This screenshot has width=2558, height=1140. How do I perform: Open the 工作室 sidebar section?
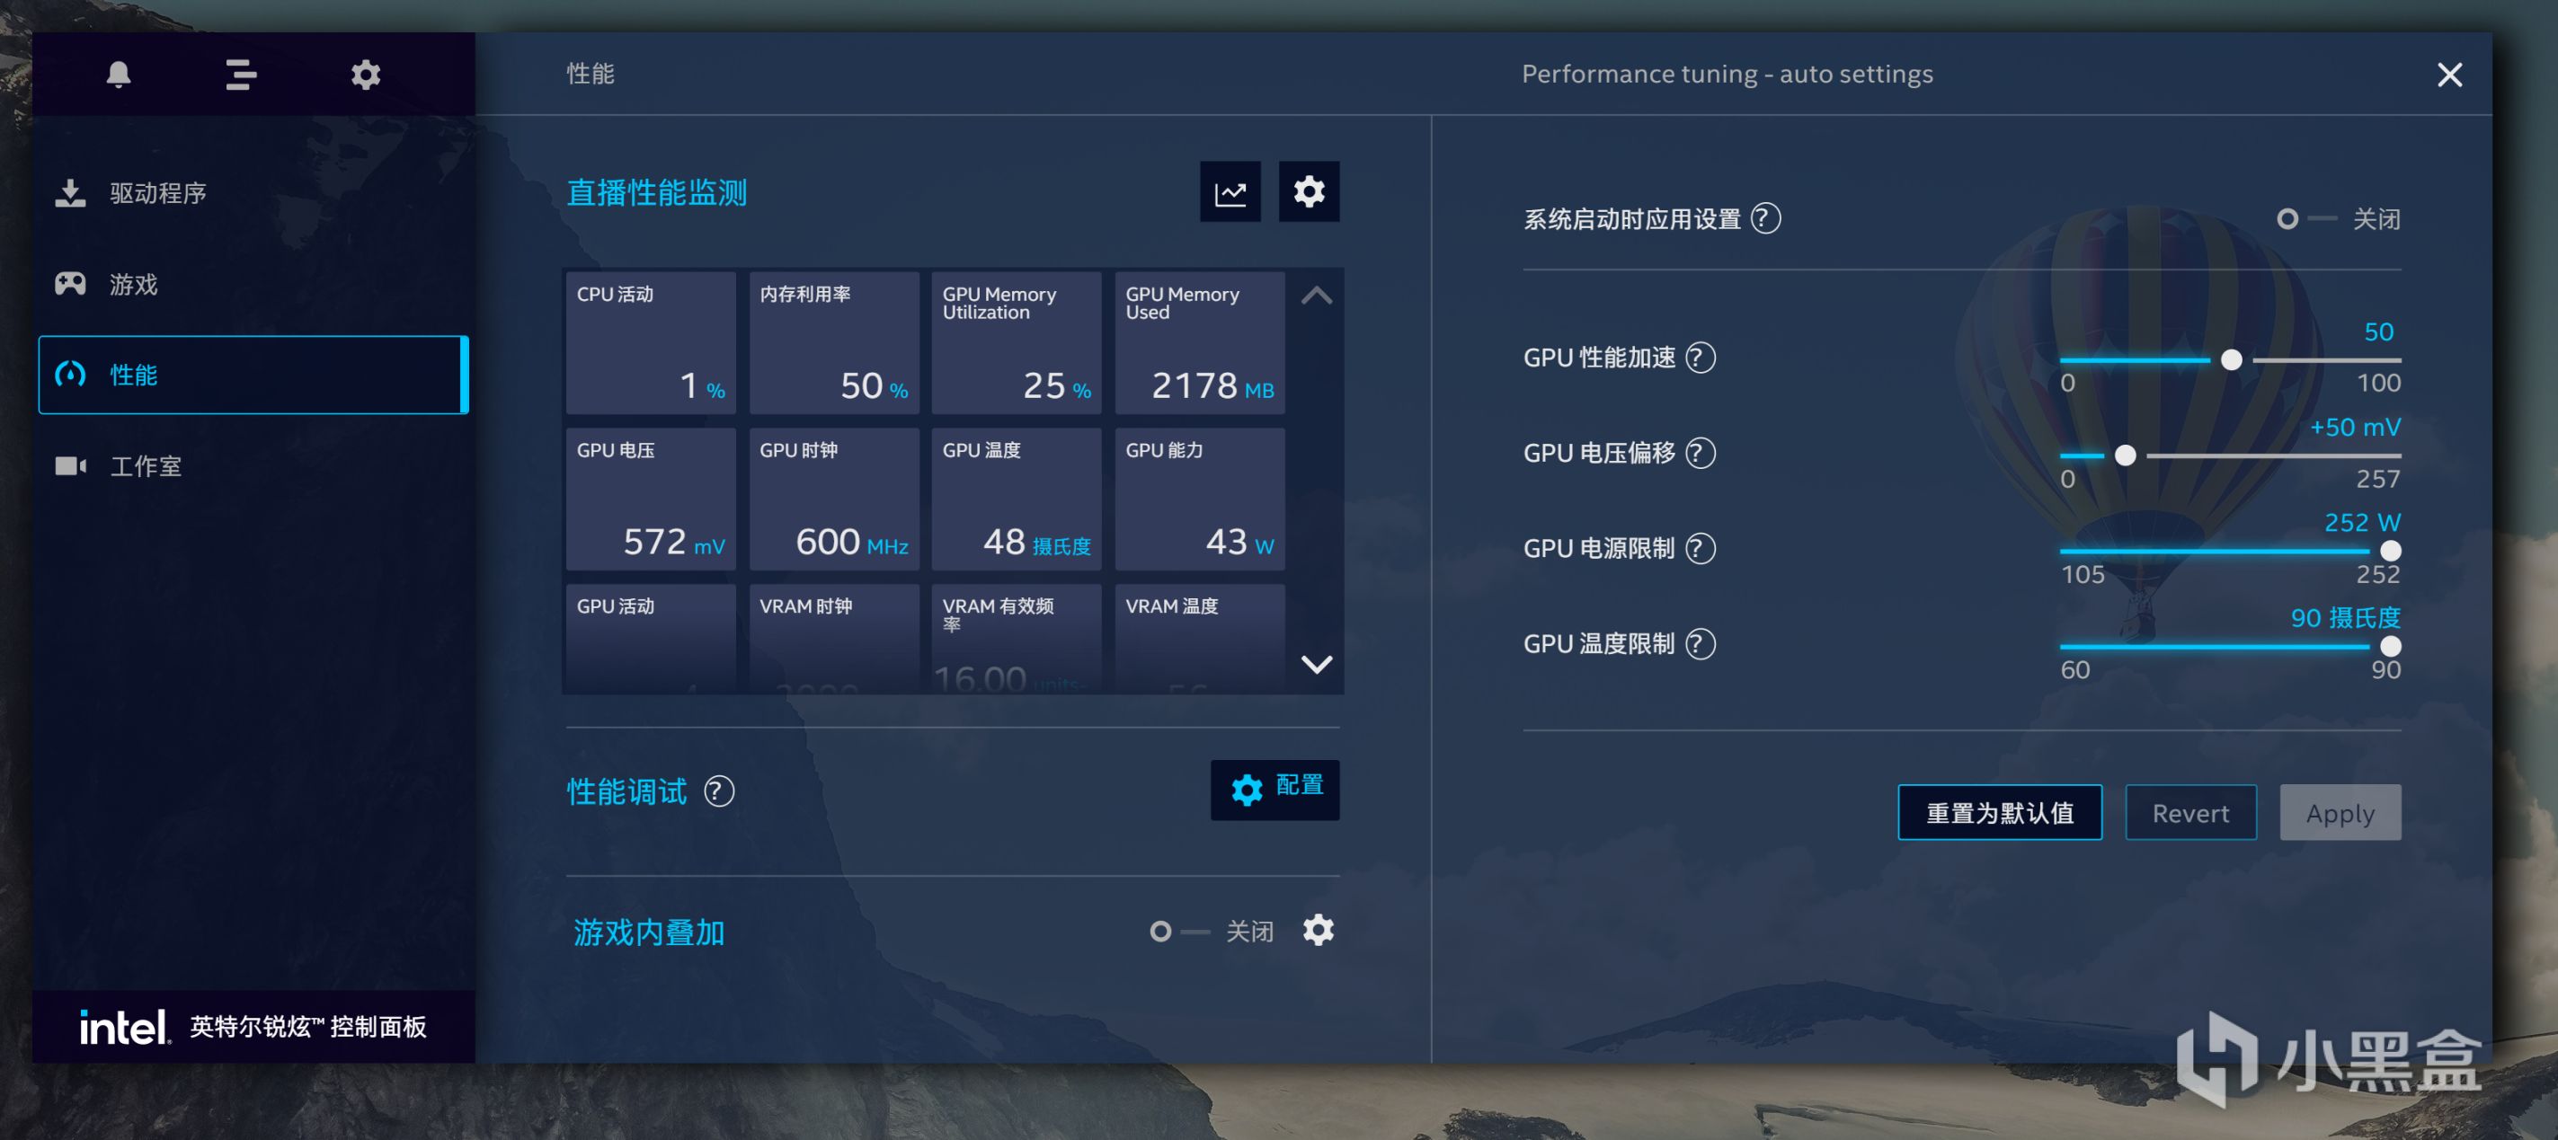point(145,466)
